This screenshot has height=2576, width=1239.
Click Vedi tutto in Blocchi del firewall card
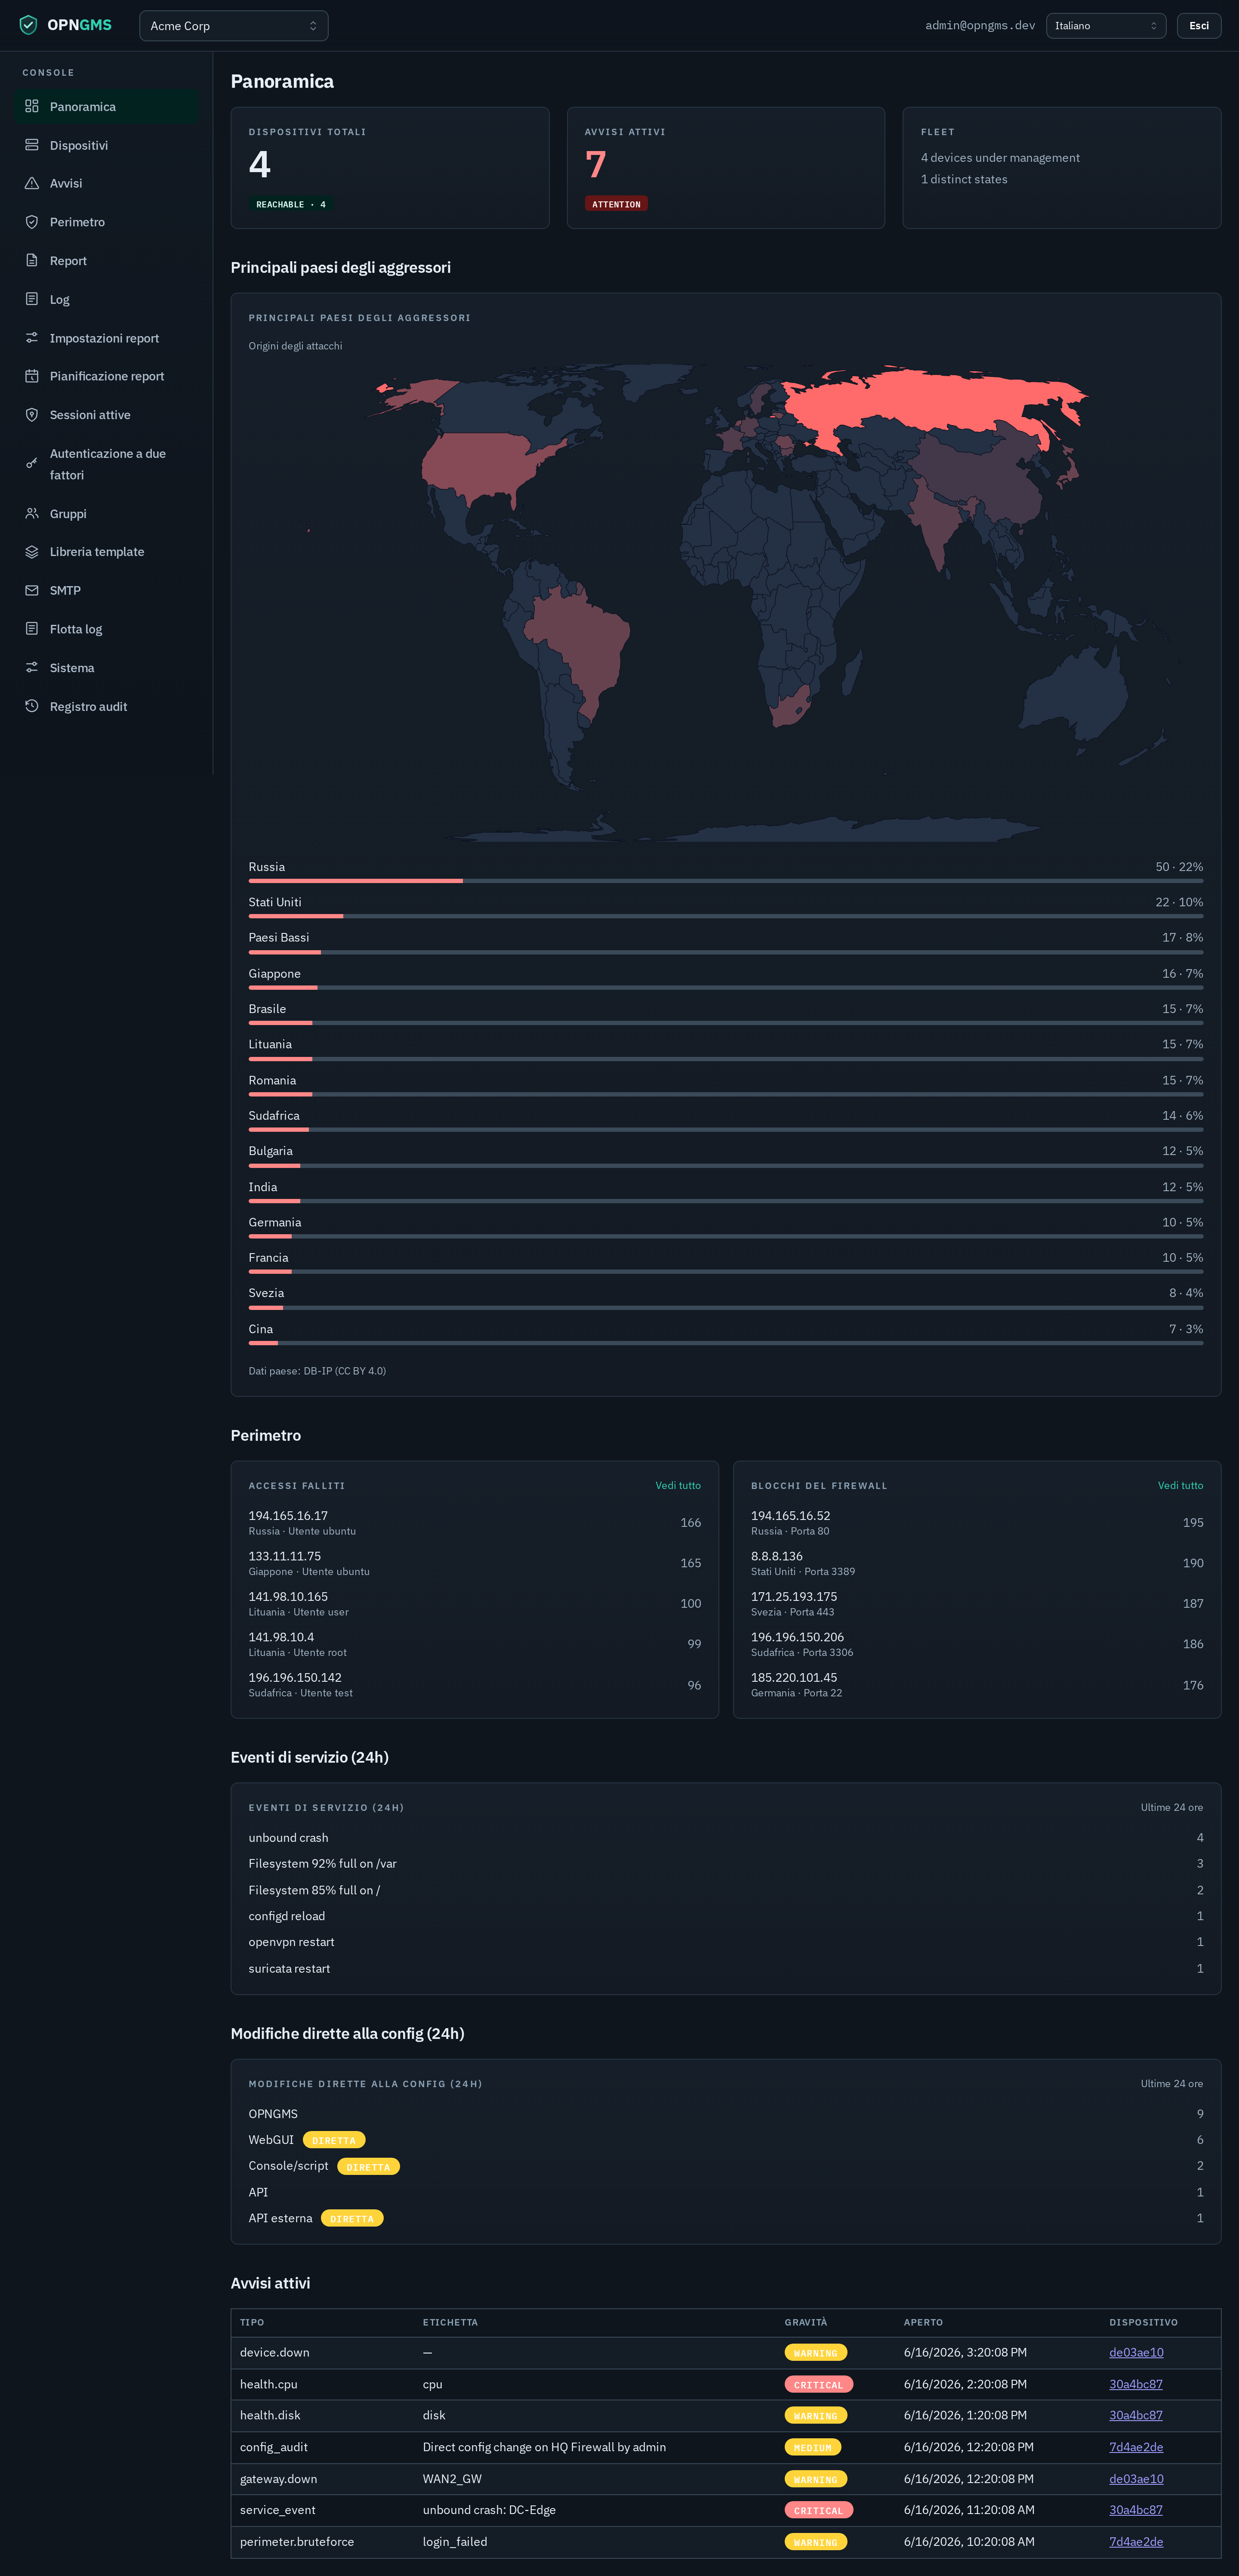tap(1180, 1485)
